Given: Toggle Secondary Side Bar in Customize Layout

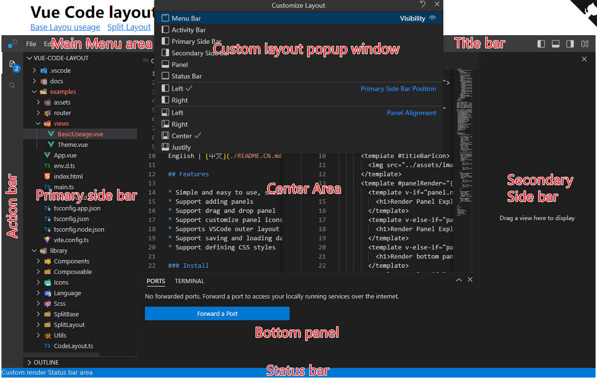Looking at the screenshot, I should (299, 53).
